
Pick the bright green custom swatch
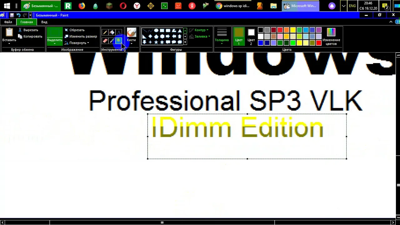(293, 43)
